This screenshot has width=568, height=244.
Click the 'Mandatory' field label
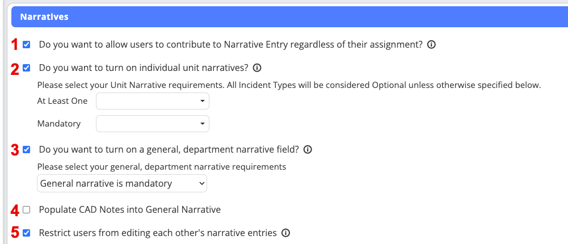tap(59, 124)
